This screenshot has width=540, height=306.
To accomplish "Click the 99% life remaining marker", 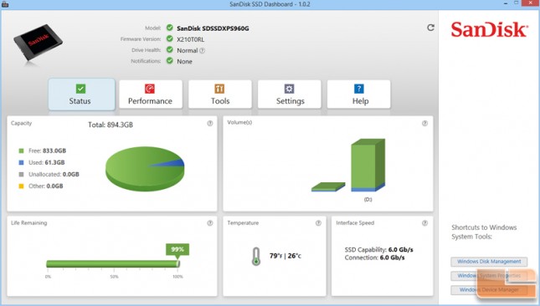I will tap(177, 250).
